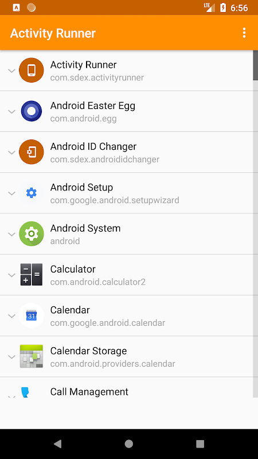Tap the Android Easter Egg icon
The width and height of the screenshot is (258, 459).
(x=32, y=111)
